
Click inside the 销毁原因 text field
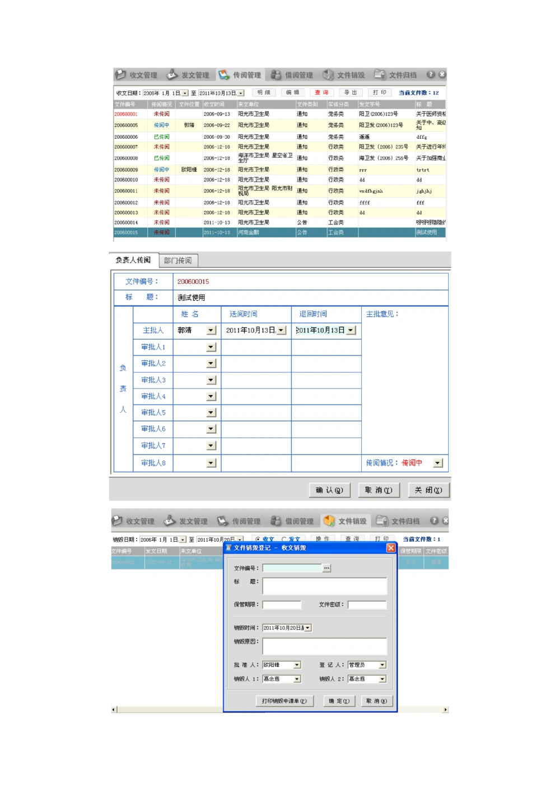[324, 646]
